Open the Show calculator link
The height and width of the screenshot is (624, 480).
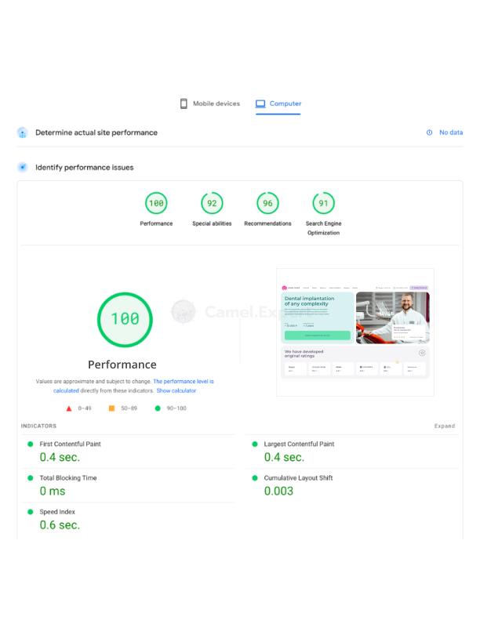coord(176,390)
